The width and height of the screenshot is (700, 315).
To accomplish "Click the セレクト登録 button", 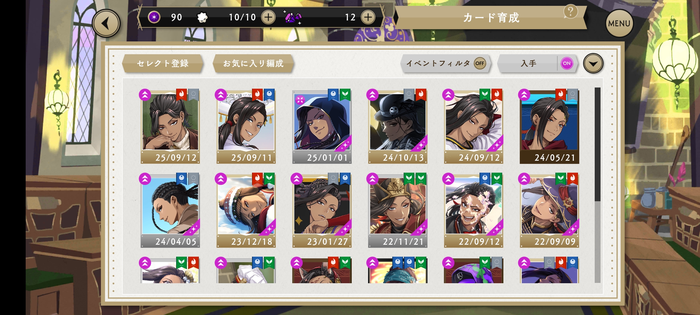I will click(163, 63).
